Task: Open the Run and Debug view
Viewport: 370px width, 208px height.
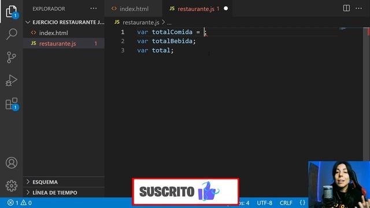Action: click(12, 80)
